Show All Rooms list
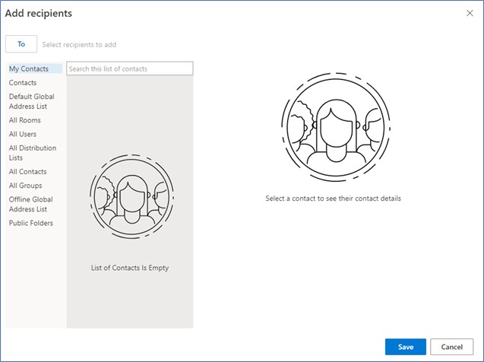The image size is (484, 362). pos(25,120)
